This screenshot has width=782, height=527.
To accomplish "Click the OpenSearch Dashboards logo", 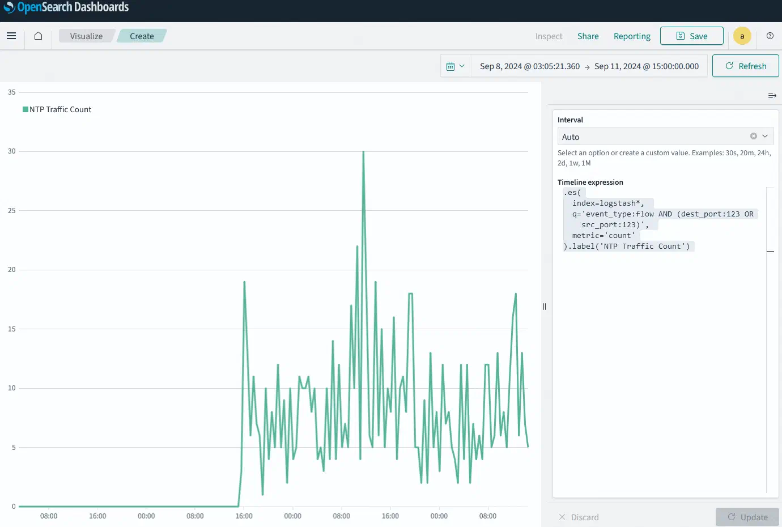I will click(x=66, y=7).
